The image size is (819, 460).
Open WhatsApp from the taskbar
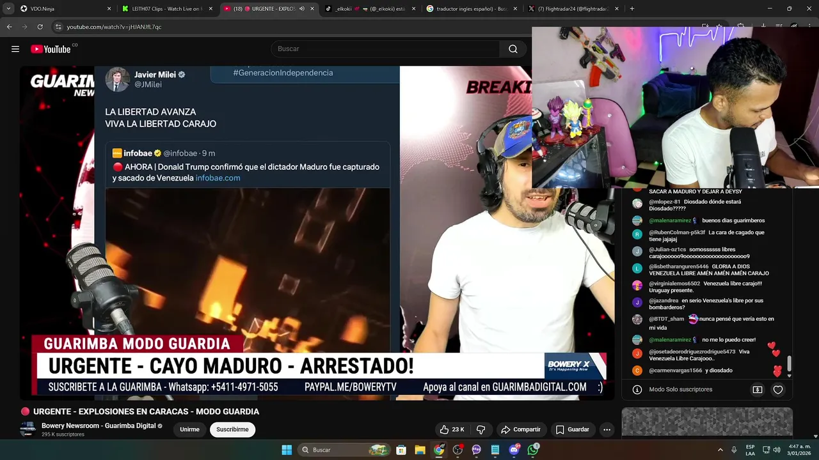[x=533, y=450]
